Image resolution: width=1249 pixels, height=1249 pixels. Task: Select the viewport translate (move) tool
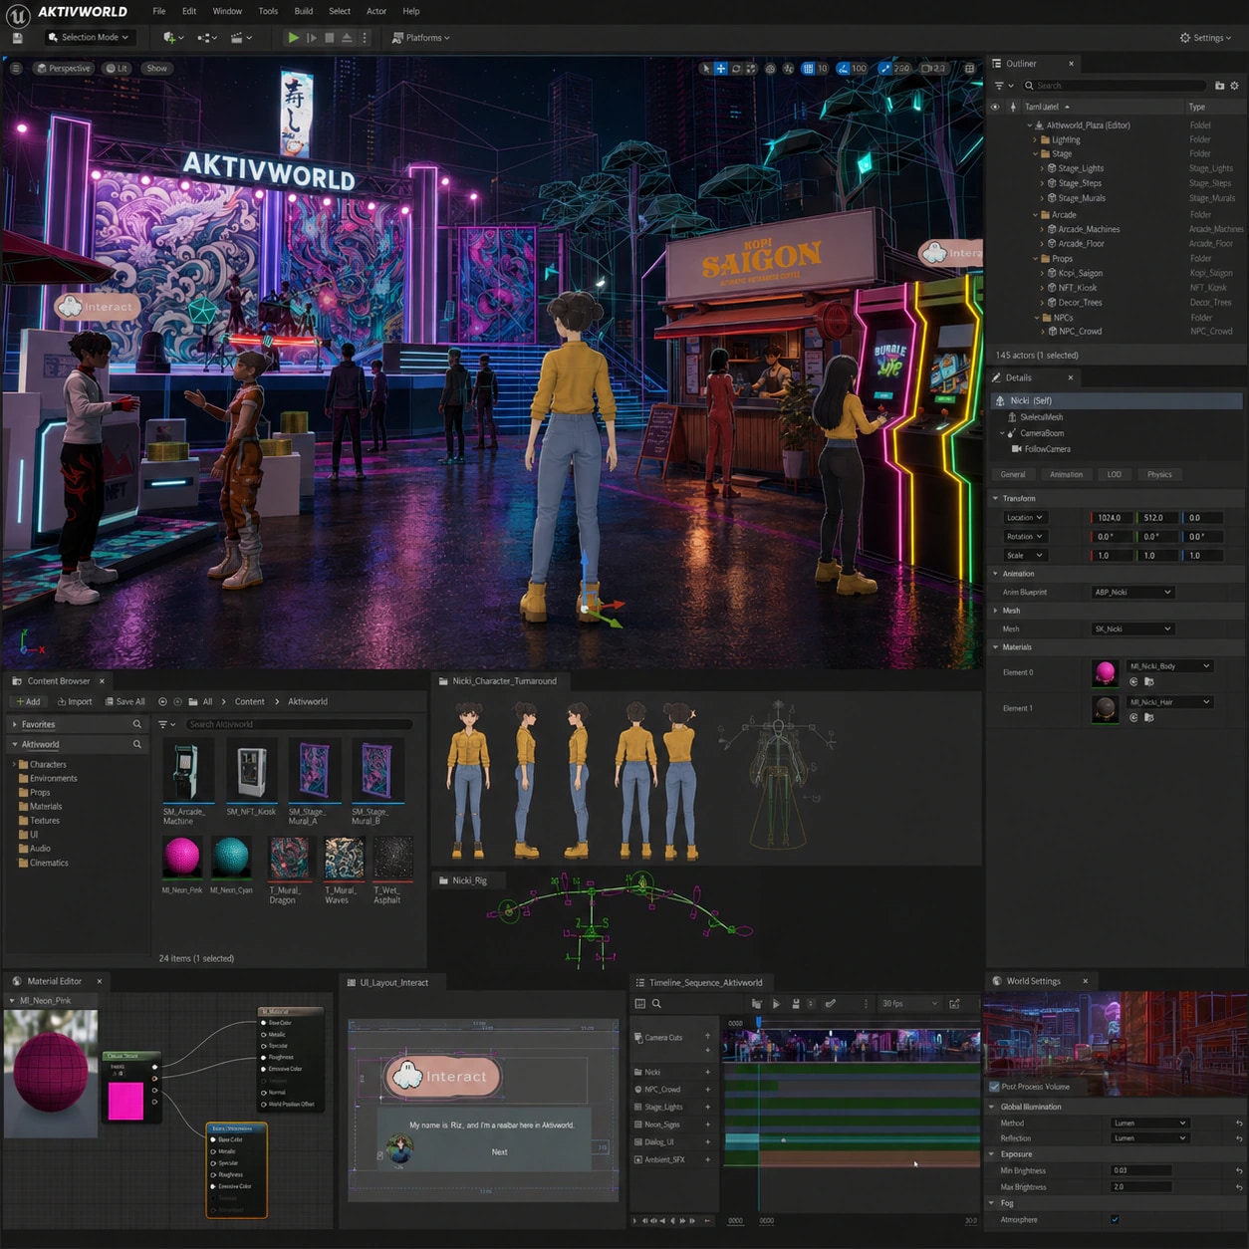[x=721, y=69]
